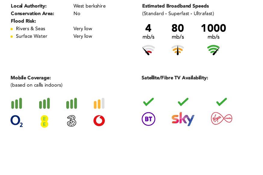
Task: Click the green ultrafast speed gauge
Action: pyautogui.click(x=214, y=50)
